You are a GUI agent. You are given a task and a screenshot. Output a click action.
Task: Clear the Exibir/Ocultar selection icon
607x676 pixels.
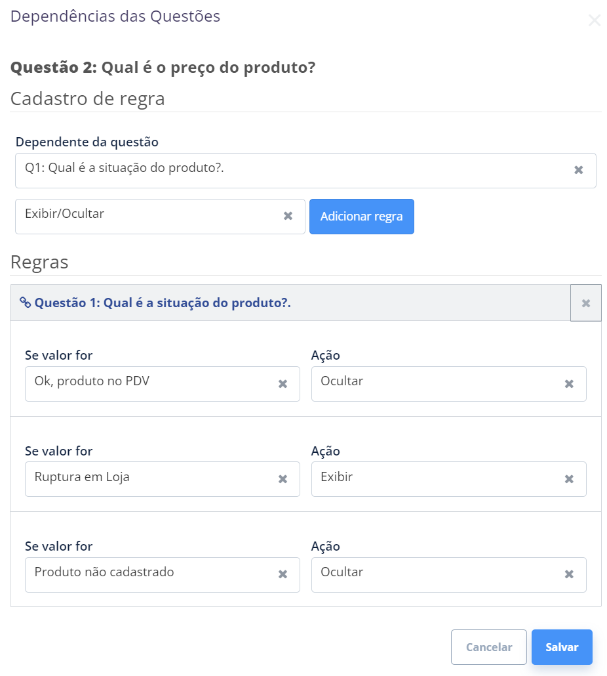[x=288, y=216]
